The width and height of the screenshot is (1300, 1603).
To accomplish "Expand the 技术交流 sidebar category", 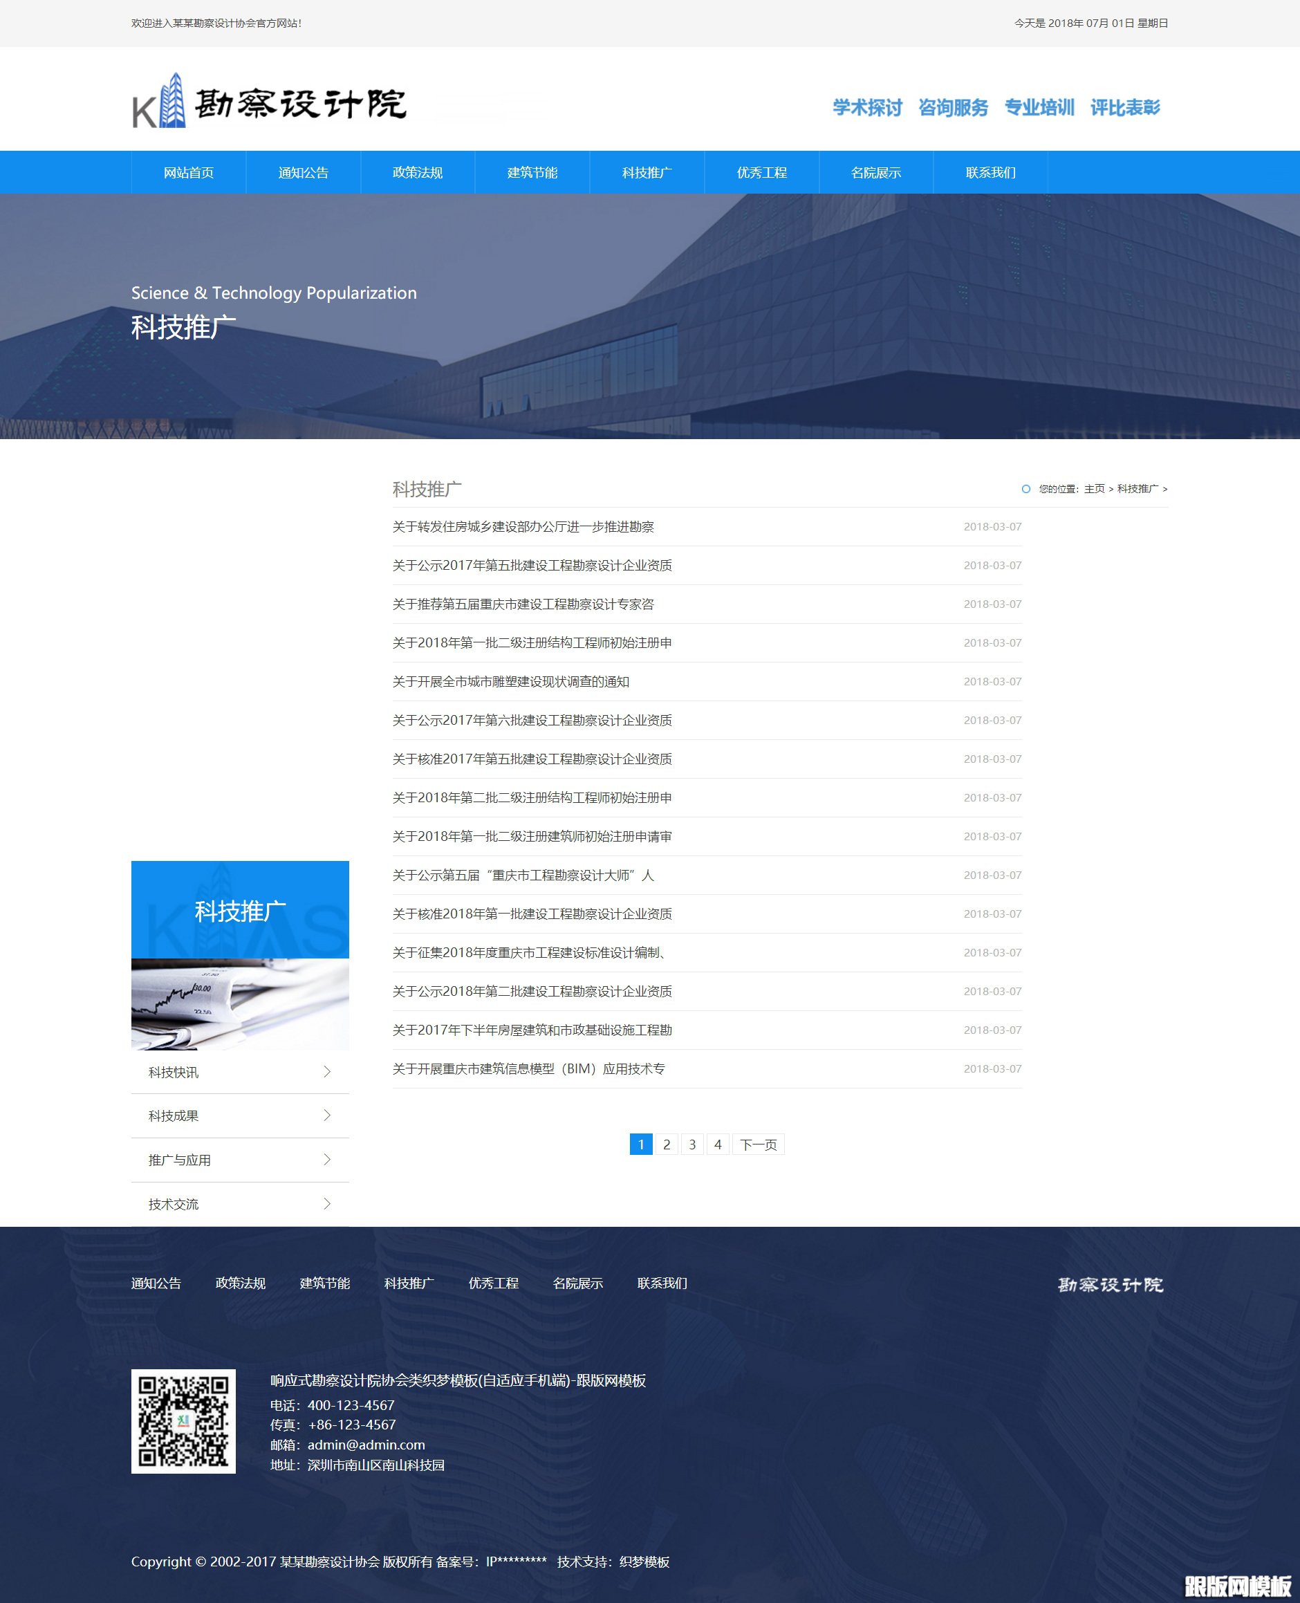I will pyautogui.click(x=240, y=1204).
